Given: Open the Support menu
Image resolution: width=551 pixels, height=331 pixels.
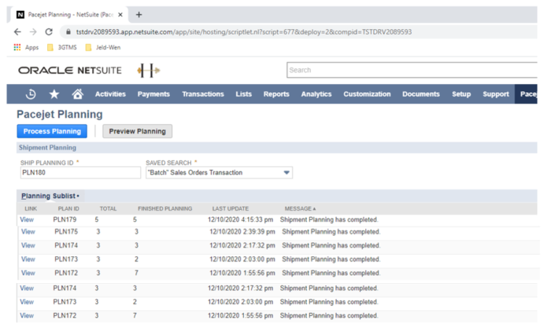Looking at the screenshot, I should tap(495, 94).
